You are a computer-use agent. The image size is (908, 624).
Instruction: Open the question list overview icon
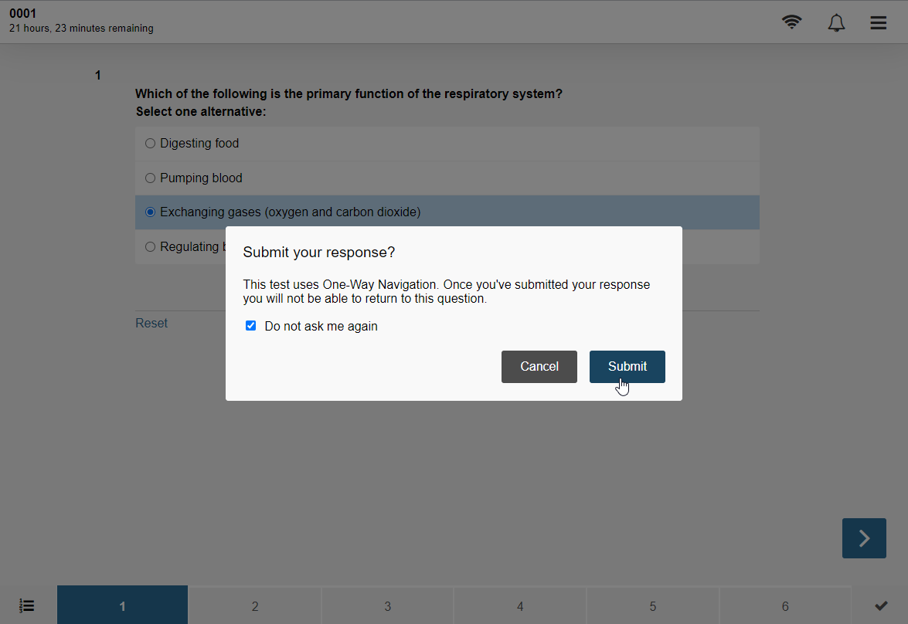[x=26, y=605]
